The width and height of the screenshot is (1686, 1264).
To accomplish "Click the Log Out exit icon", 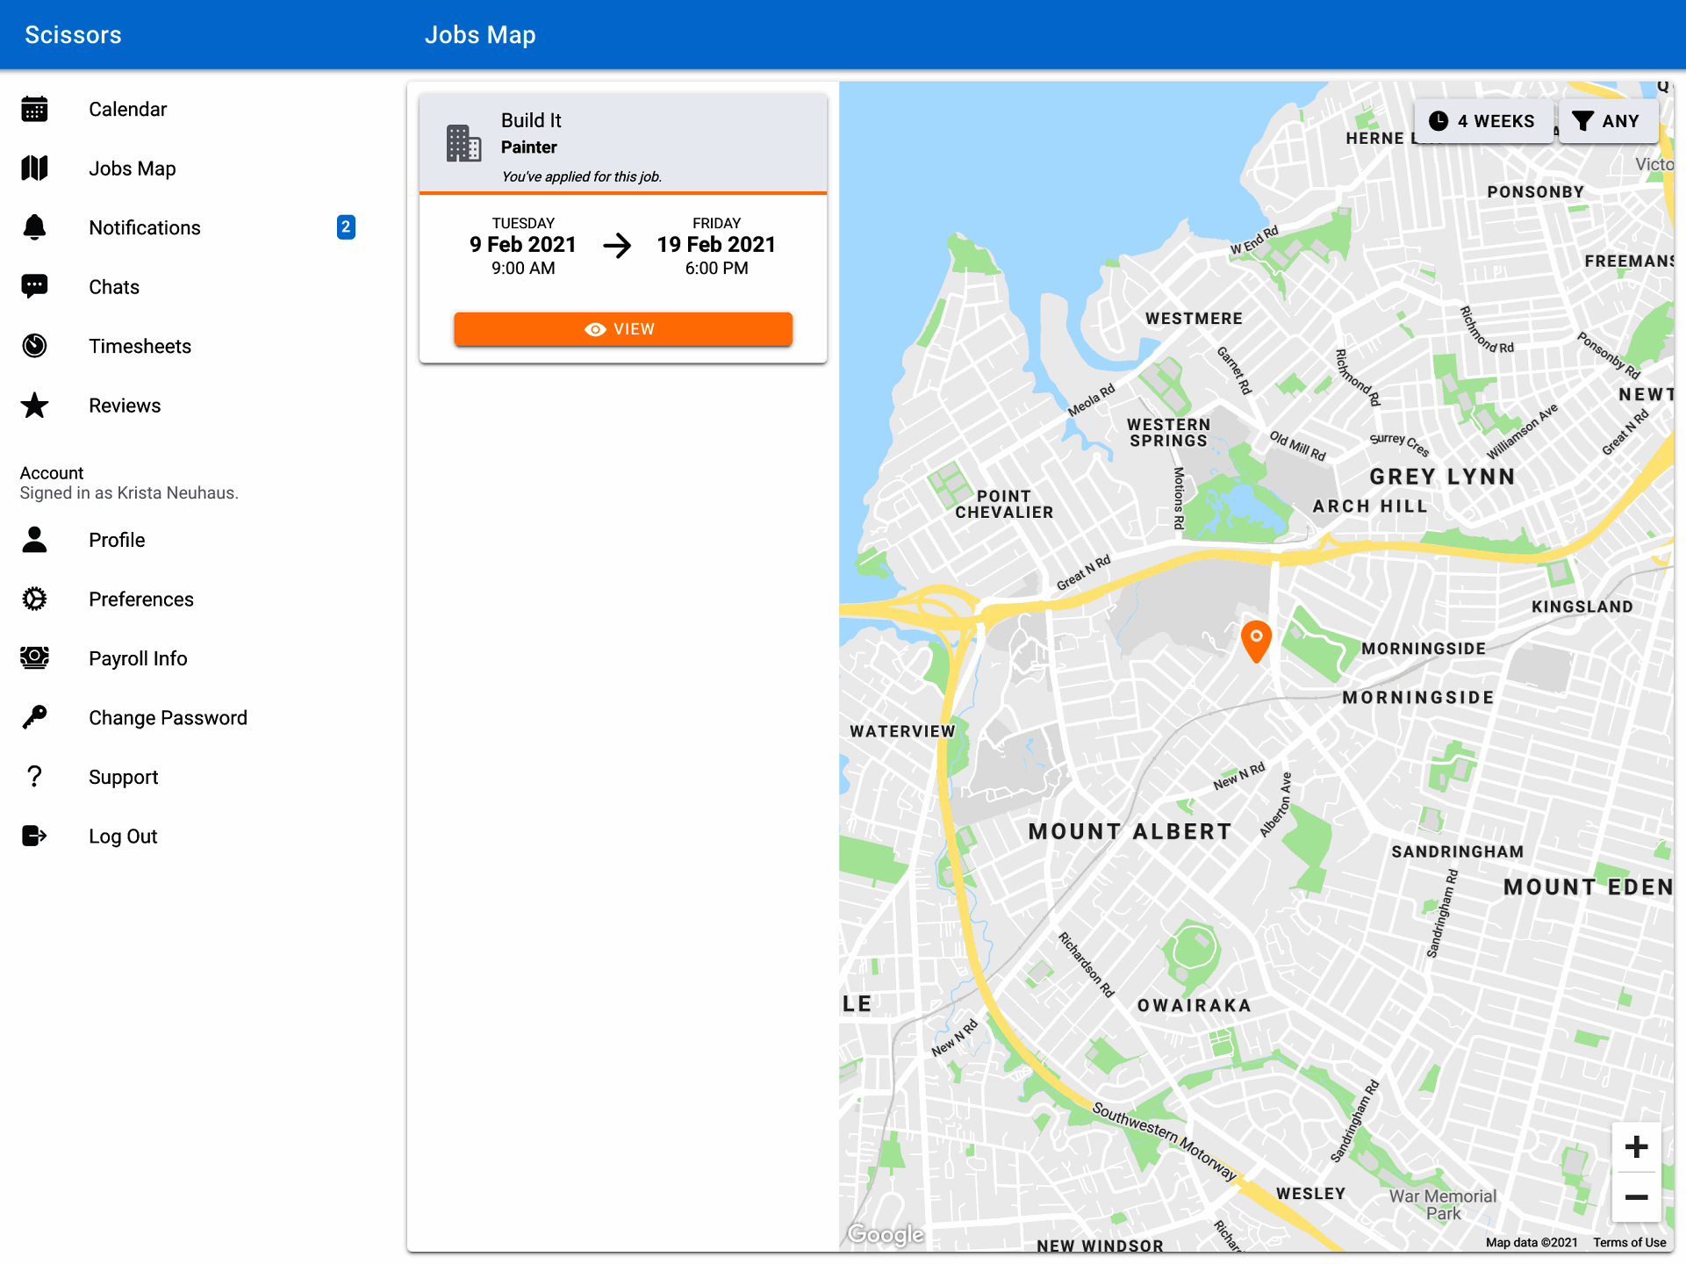I will 34,836.
